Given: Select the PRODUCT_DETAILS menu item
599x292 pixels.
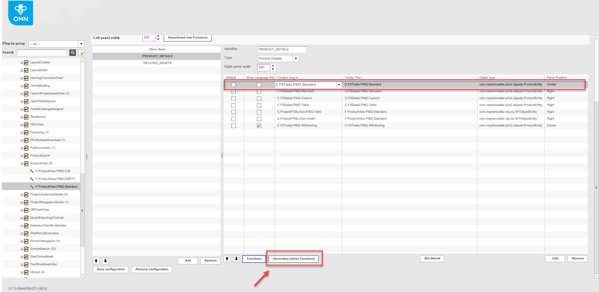Looking at the screenshot, I should tap(157, 56).
